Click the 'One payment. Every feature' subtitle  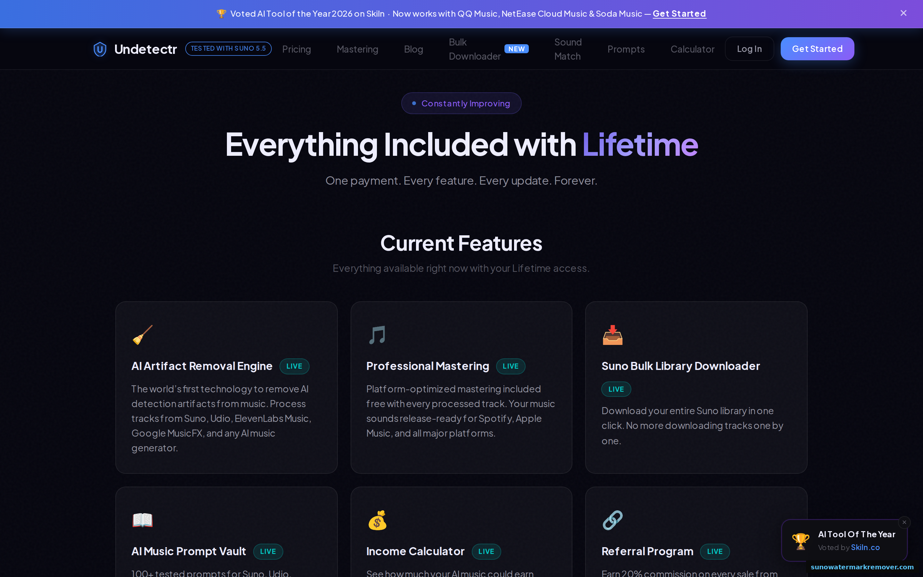tap(461, 180)
